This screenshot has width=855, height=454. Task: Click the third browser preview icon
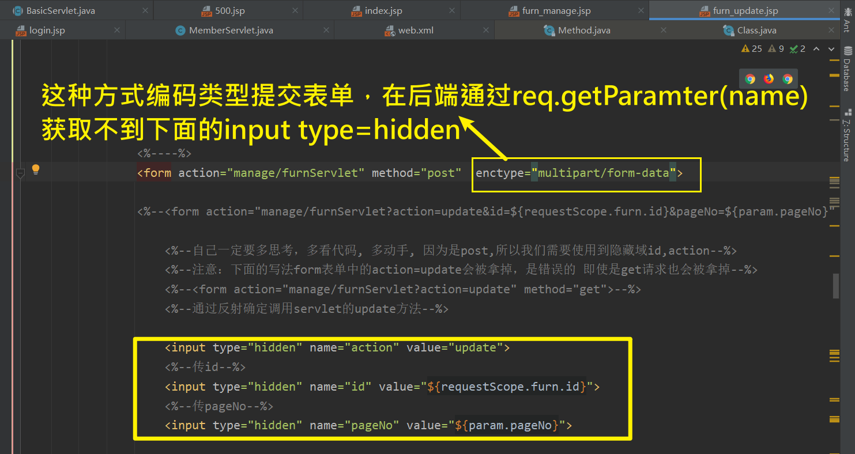pyautogui.click(x=788, y=79)
